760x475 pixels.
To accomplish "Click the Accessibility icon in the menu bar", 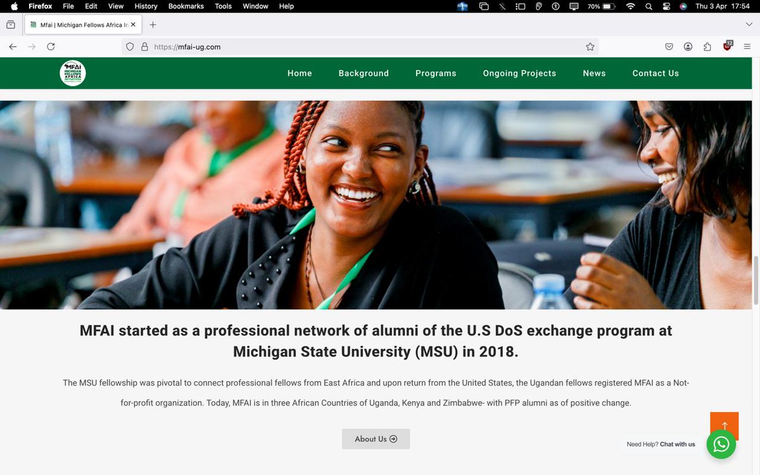I will coord(556,6).
